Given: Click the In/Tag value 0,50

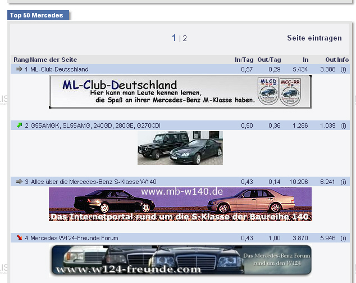Looking at the screenshot, I should pos(247,125).
